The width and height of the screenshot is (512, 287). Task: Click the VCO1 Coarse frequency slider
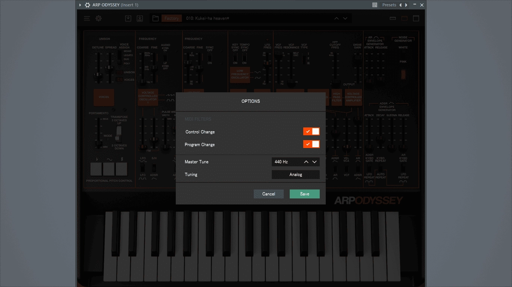tap(142, 81)
